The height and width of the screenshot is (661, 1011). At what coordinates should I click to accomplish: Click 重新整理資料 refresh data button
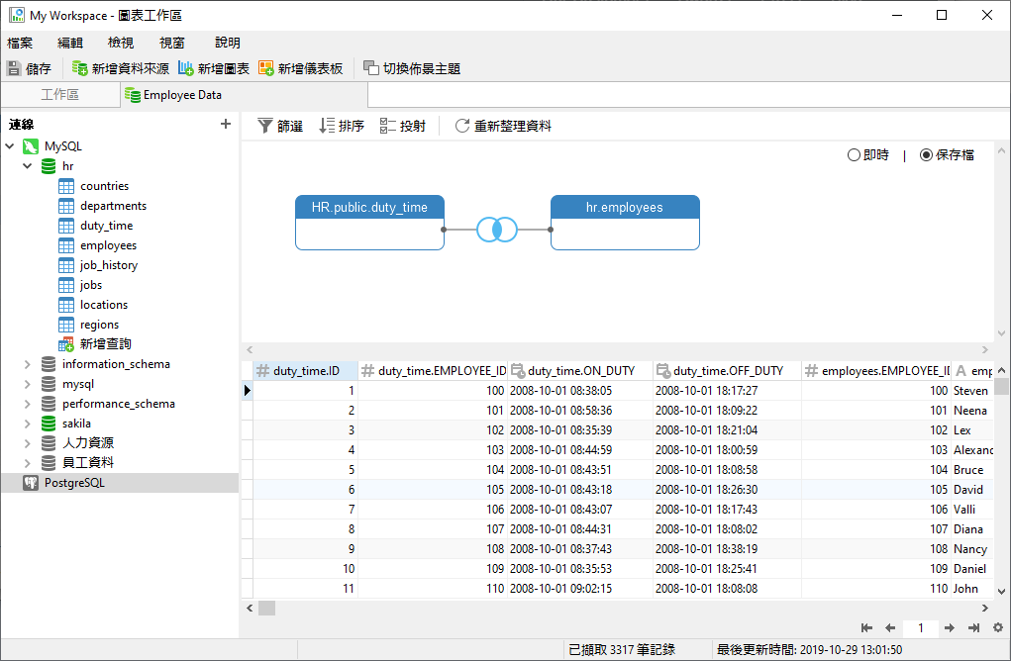click(x=503, y=126)
